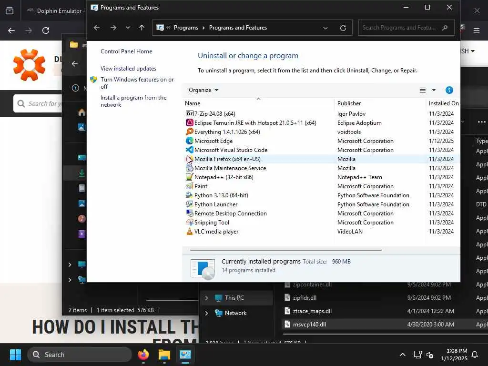Image resolution: width=488 pixels, height=366 pixels.
Task: Open Control Panel Home link
Action: [x=126, y=51]
